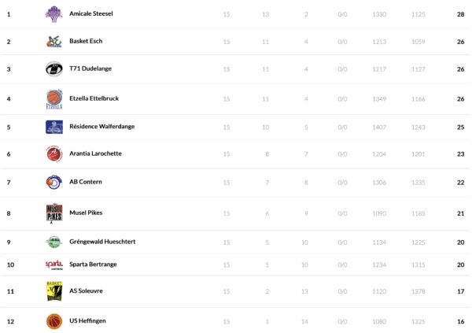Click the Etzella Ettelbruck team logo
Screen dimensions: 472x333
point(53,99)
